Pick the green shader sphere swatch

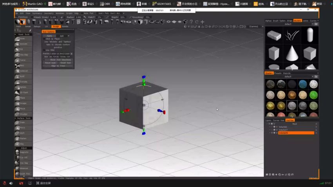[x=313, y=95]
